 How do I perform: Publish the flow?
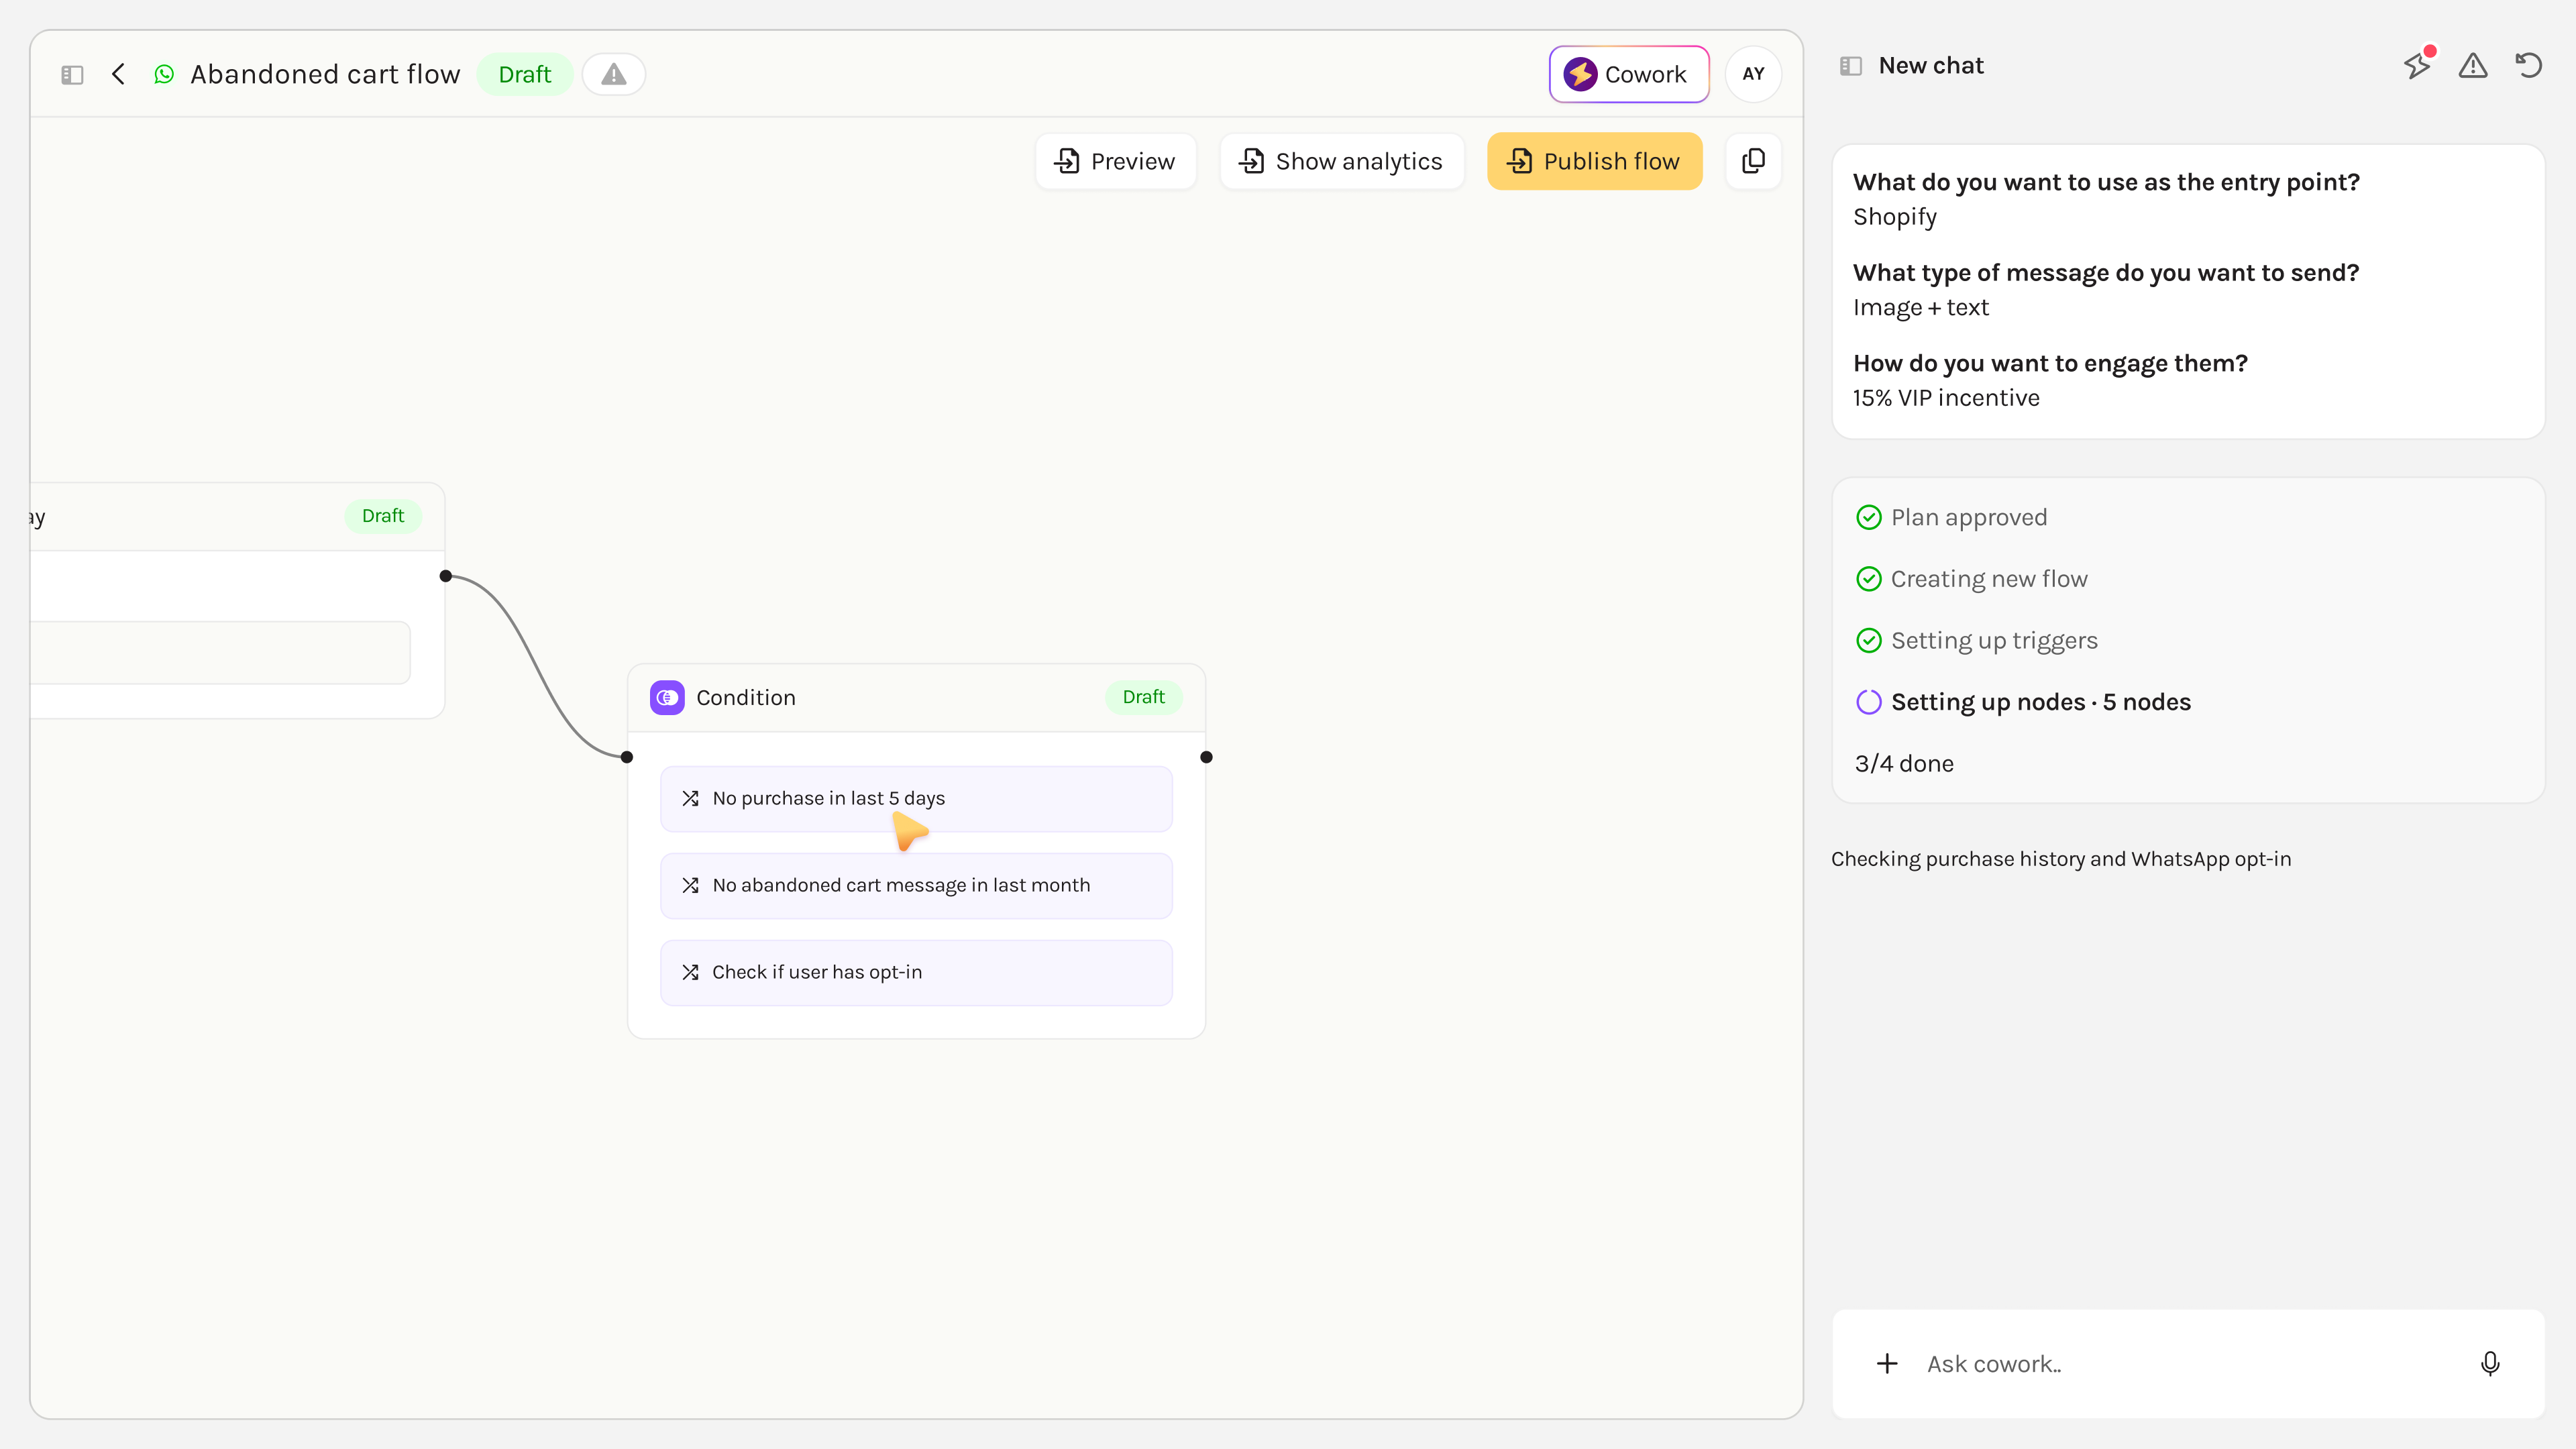1594,161
